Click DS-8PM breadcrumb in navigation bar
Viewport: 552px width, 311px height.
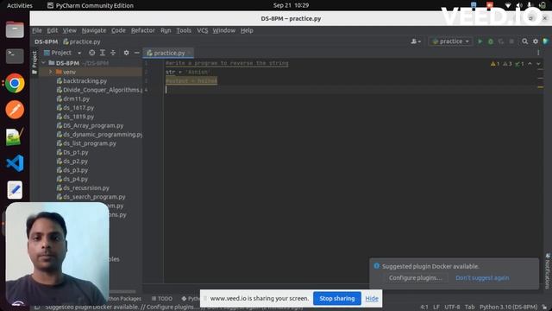tap(46, 41)
